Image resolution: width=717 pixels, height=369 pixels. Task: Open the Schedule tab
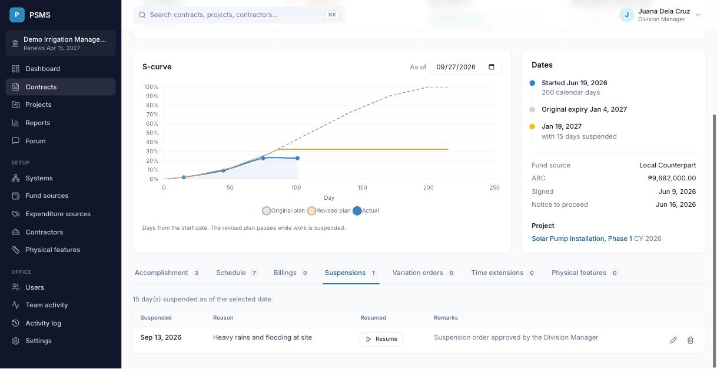coord(237,273)
